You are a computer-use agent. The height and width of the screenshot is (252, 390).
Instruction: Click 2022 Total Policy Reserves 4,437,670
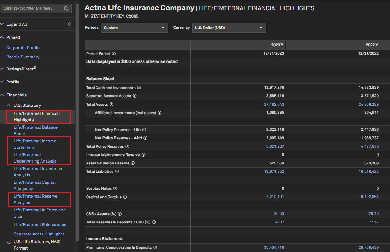tap(370, 146)
